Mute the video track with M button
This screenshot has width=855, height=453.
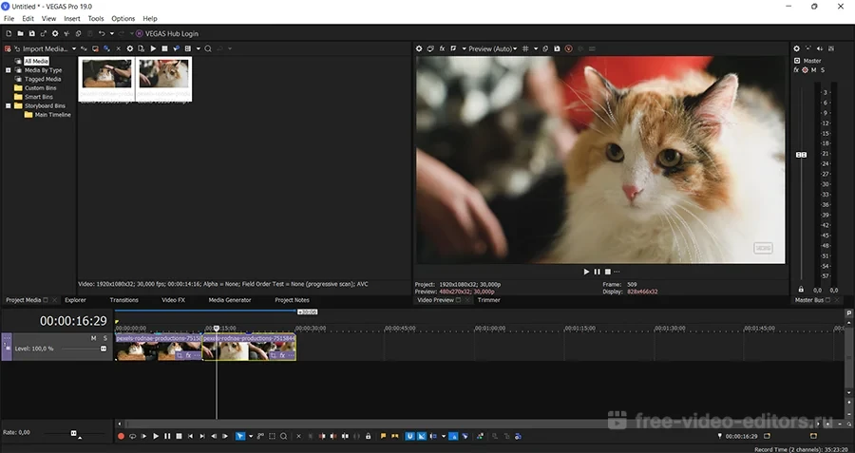pos(93,338)
